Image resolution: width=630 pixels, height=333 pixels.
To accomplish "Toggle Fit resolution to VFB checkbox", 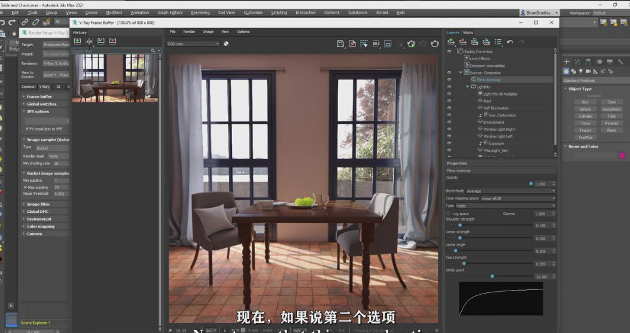I will pos(27,129).
